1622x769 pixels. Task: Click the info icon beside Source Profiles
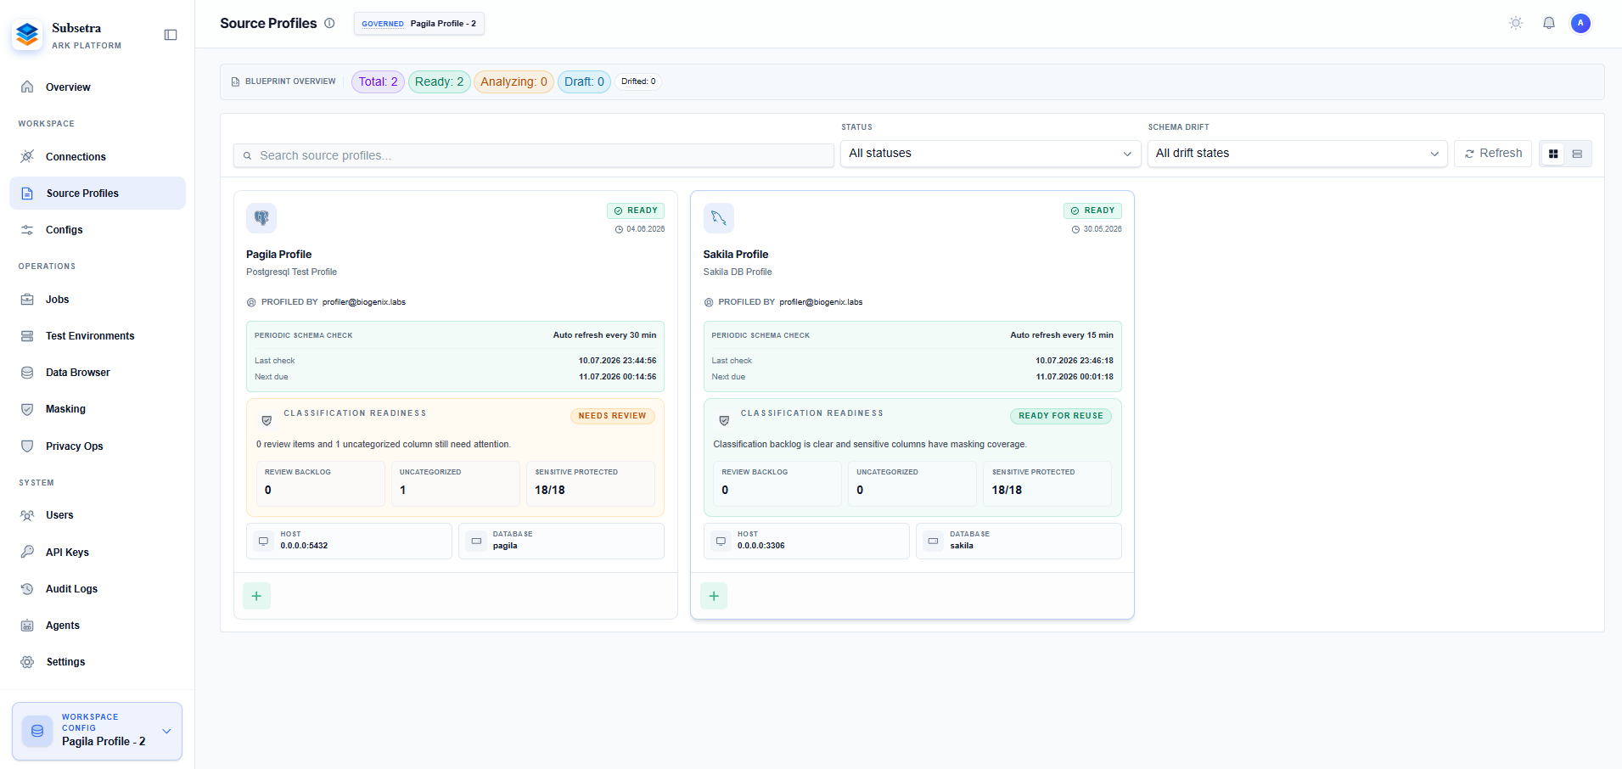point(329,24)
